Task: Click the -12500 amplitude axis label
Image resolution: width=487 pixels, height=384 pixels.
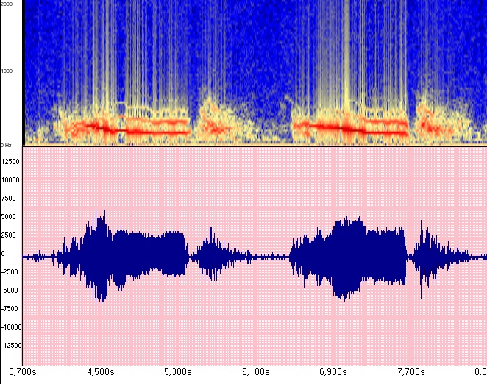Action: point(10,346)
